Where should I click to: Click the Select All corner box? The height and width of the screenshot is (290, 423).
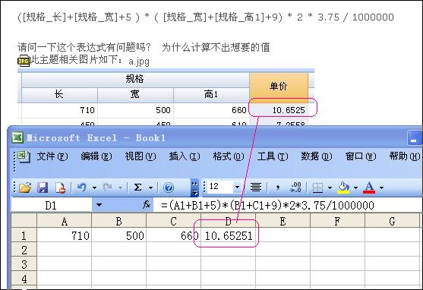tap(24, 221)
